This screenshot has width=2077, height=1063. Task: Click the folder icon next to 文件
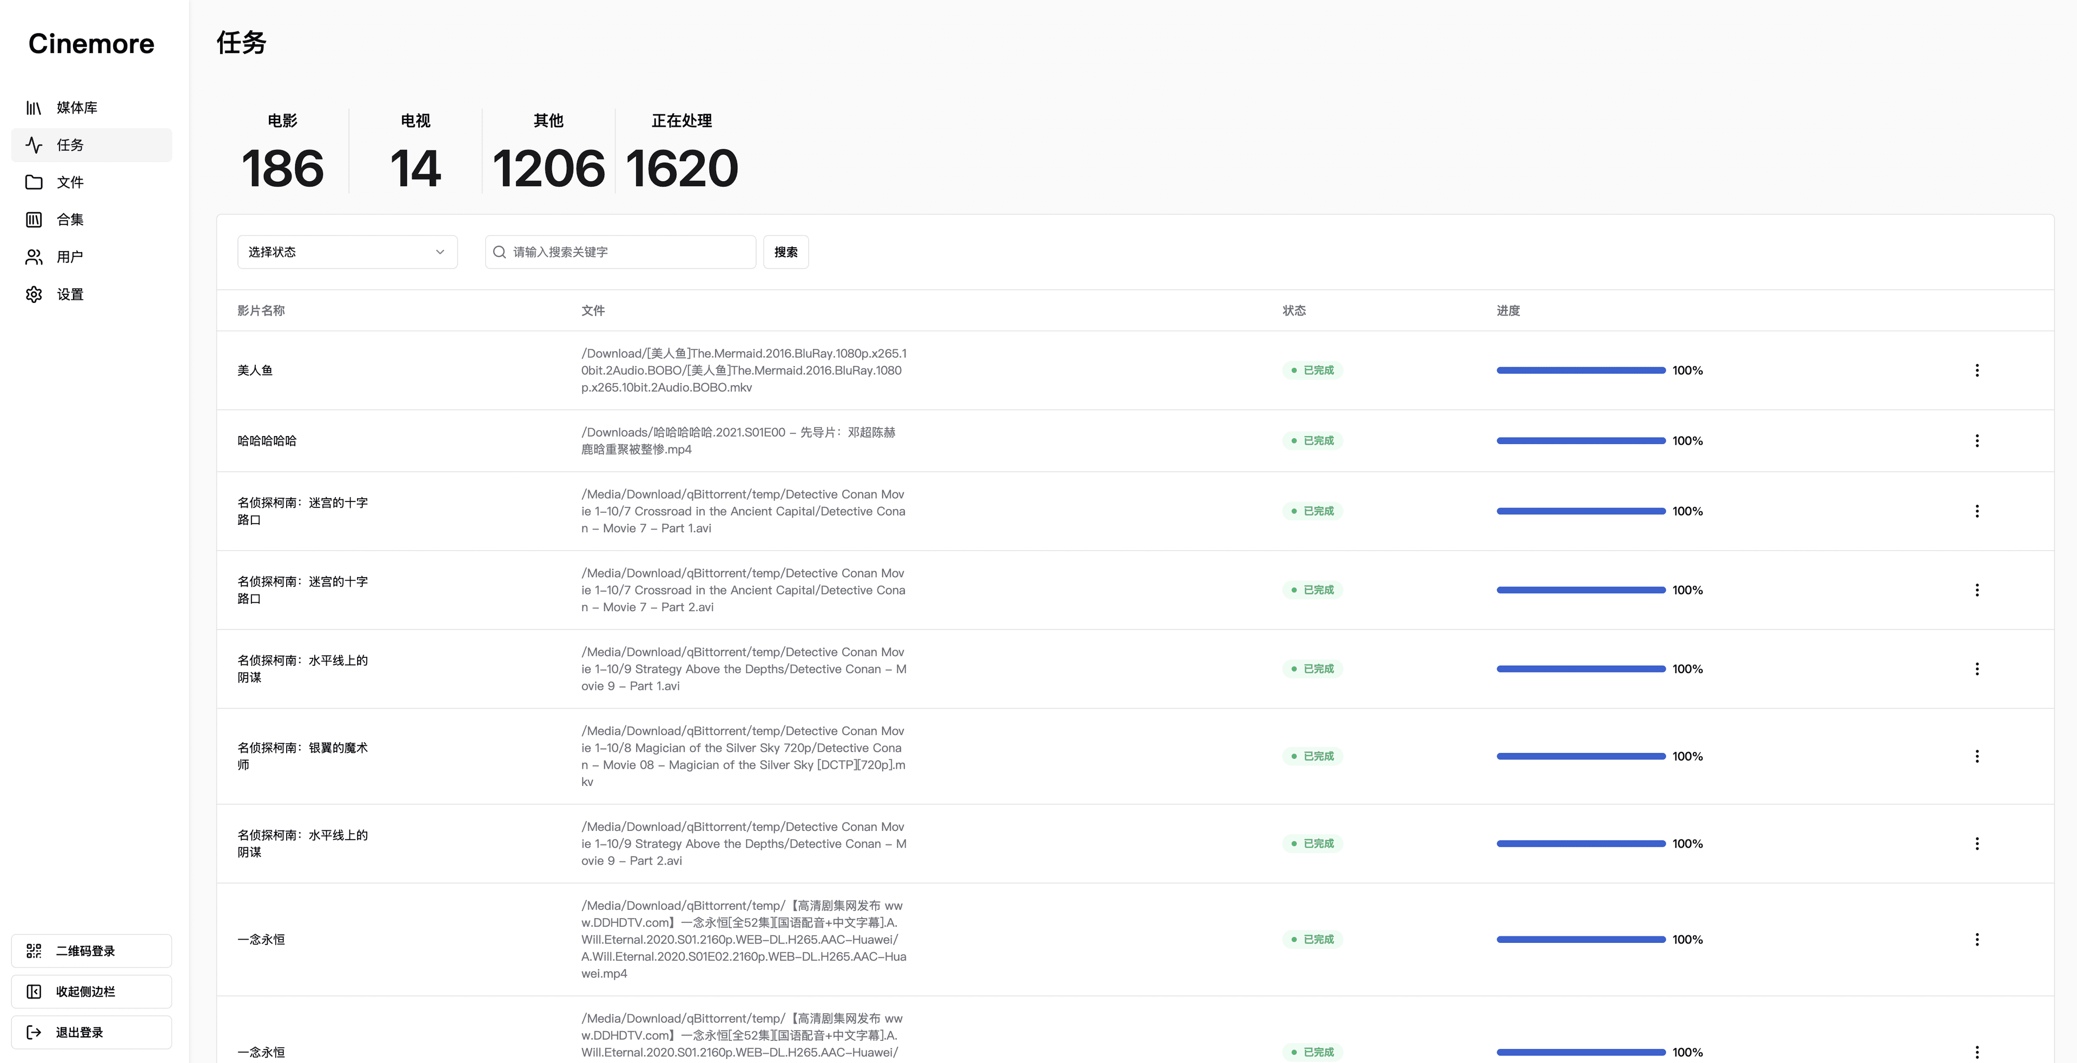click(34, 182)
